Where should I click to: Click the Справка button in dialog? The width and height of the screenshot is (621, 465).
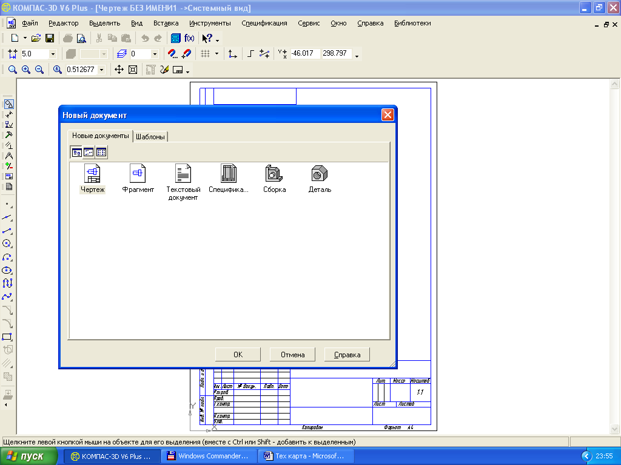pyautogui.click(x=347, y=355)
